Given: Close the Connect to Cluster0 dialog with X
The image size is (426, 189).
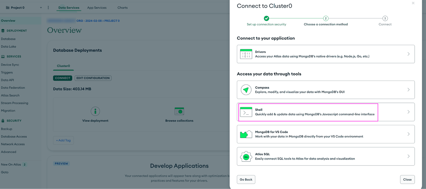Looking at the screenshot, I should pyautogui.click(x=413, y=3).
